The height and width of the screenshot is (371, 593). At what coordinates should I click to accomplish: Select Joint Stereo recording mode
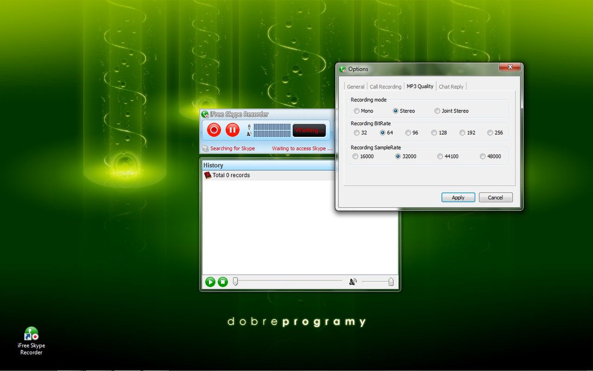point(451,111)
